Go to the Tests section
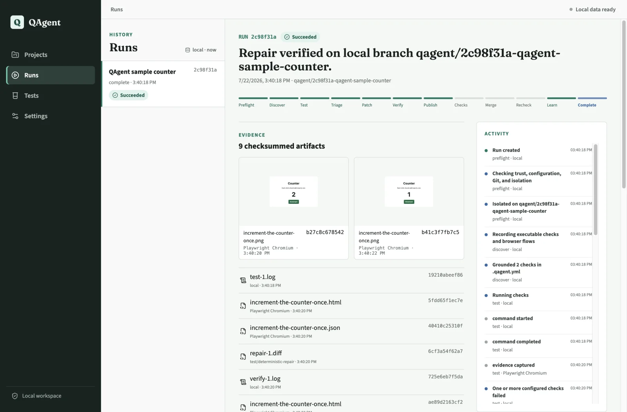 pos(51,95)
